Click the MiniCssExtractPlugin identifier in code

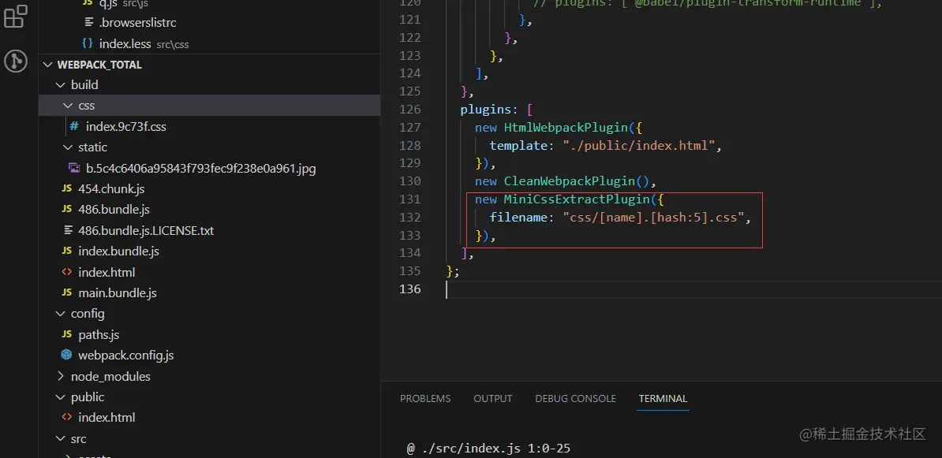click(577, 199)
